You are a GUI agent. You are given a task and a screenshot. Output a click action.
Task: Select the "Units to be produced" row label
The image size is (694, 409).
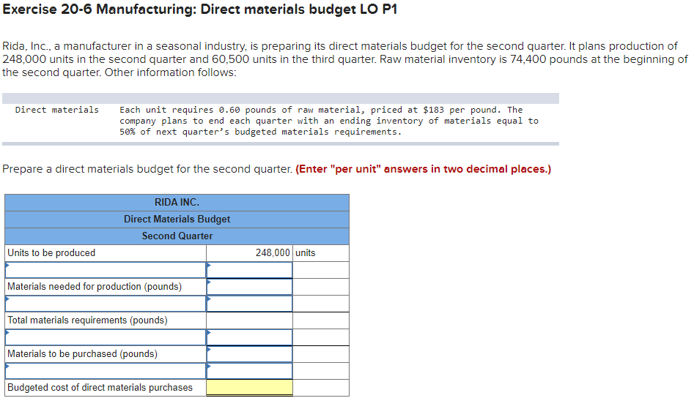[x=51, y=252]
